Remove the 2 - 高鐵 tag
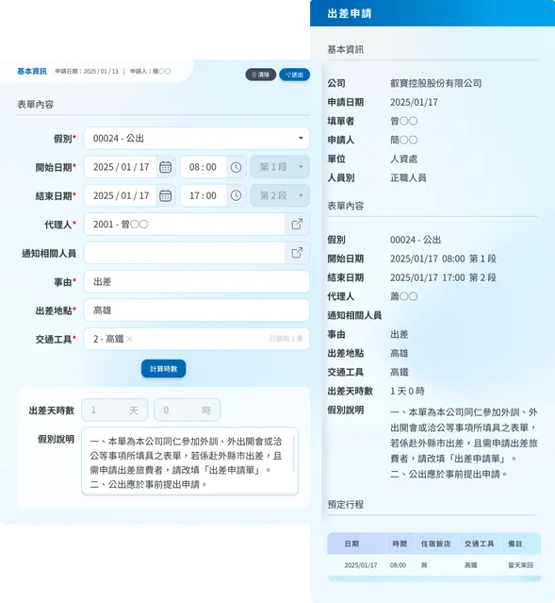 tap(129, 339)
